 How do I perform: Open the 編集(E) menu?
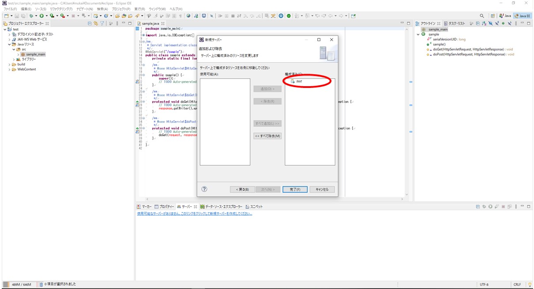pyautogui.click(x=26, y=9)
